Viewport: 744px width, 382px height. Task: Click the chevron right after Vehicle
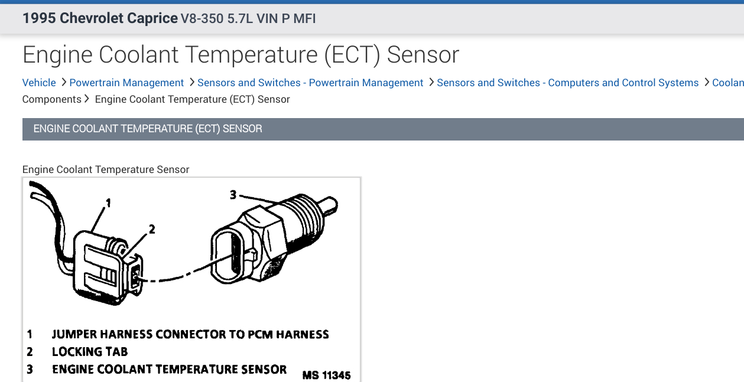click(x=63, y=83)
